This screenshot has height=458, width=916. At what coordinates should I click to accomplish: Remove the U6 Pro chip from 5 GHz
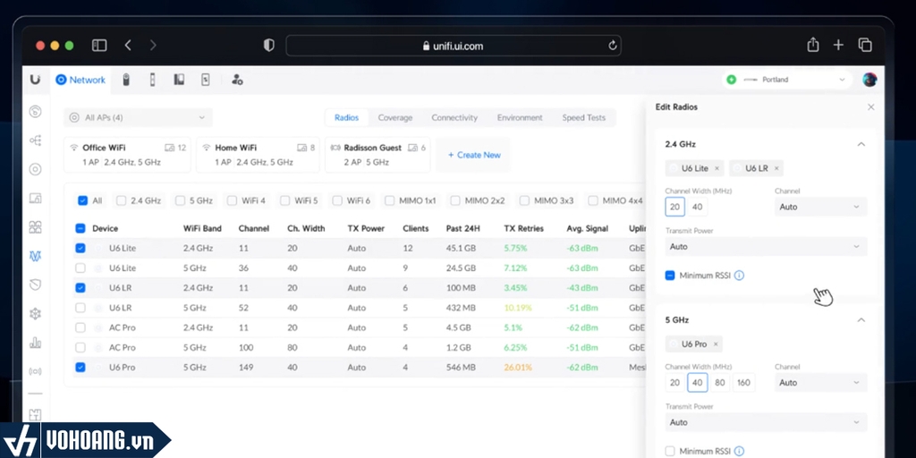tap(716, 344)
